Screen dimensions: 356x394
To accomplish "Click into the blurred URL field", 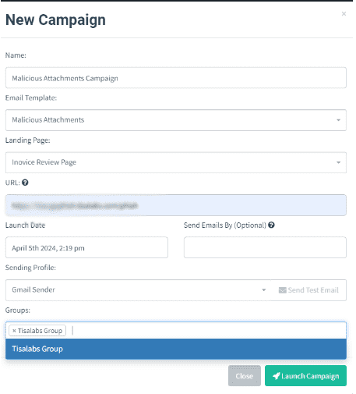I will [x=176, y=205].
